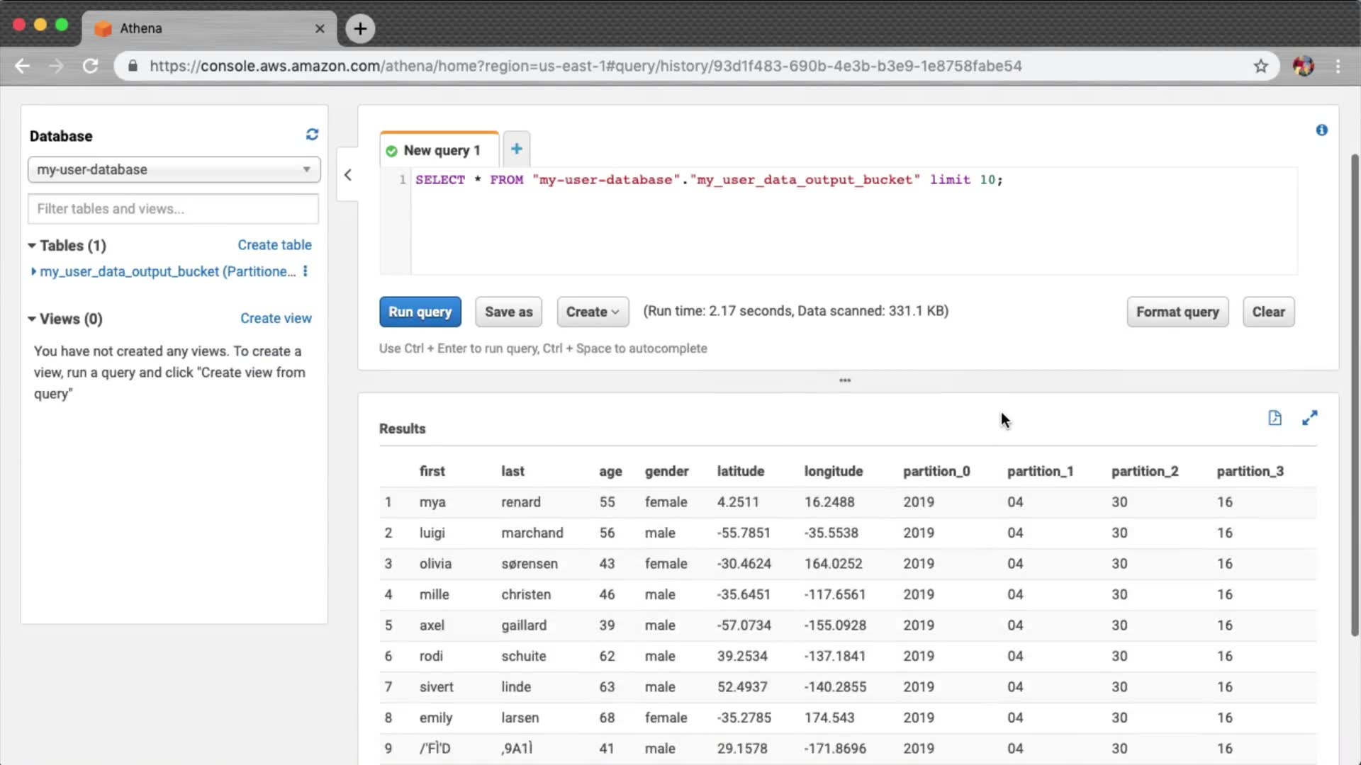Expand results to full screen
Screen dimensions: 1361x765
(1309, 418)
